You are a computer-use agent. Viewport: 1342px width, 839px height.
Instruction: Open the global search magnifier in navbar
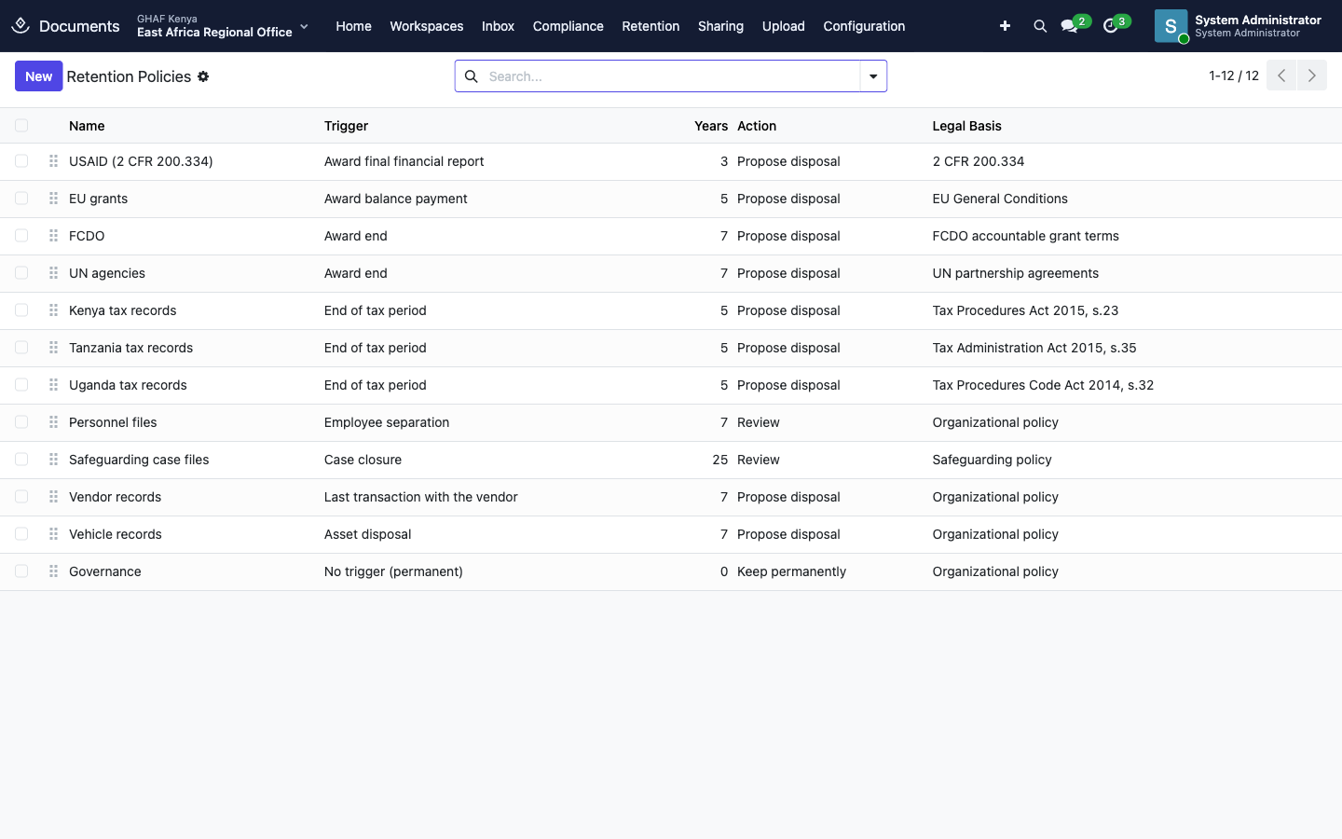pos(1040,26)
